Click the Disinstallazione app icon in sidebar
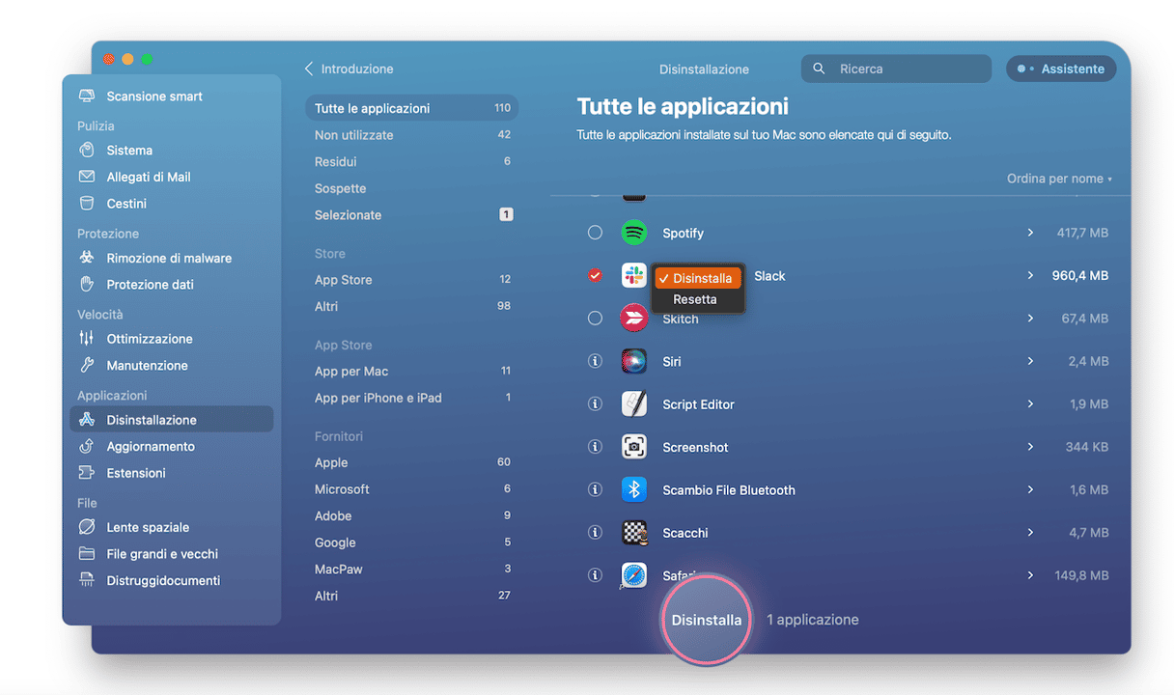Viewport: 1174px width, 695px height. coord(87,420)
